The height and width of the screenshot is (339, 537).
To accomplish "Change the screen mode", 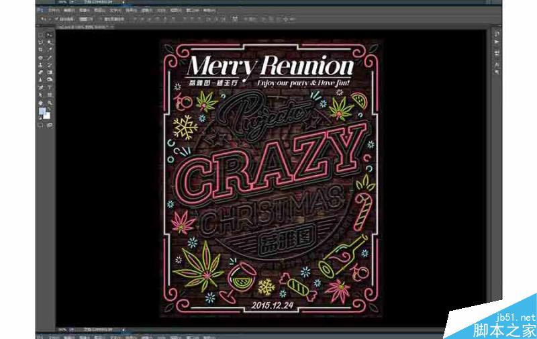I will click(x=50, y=126).
